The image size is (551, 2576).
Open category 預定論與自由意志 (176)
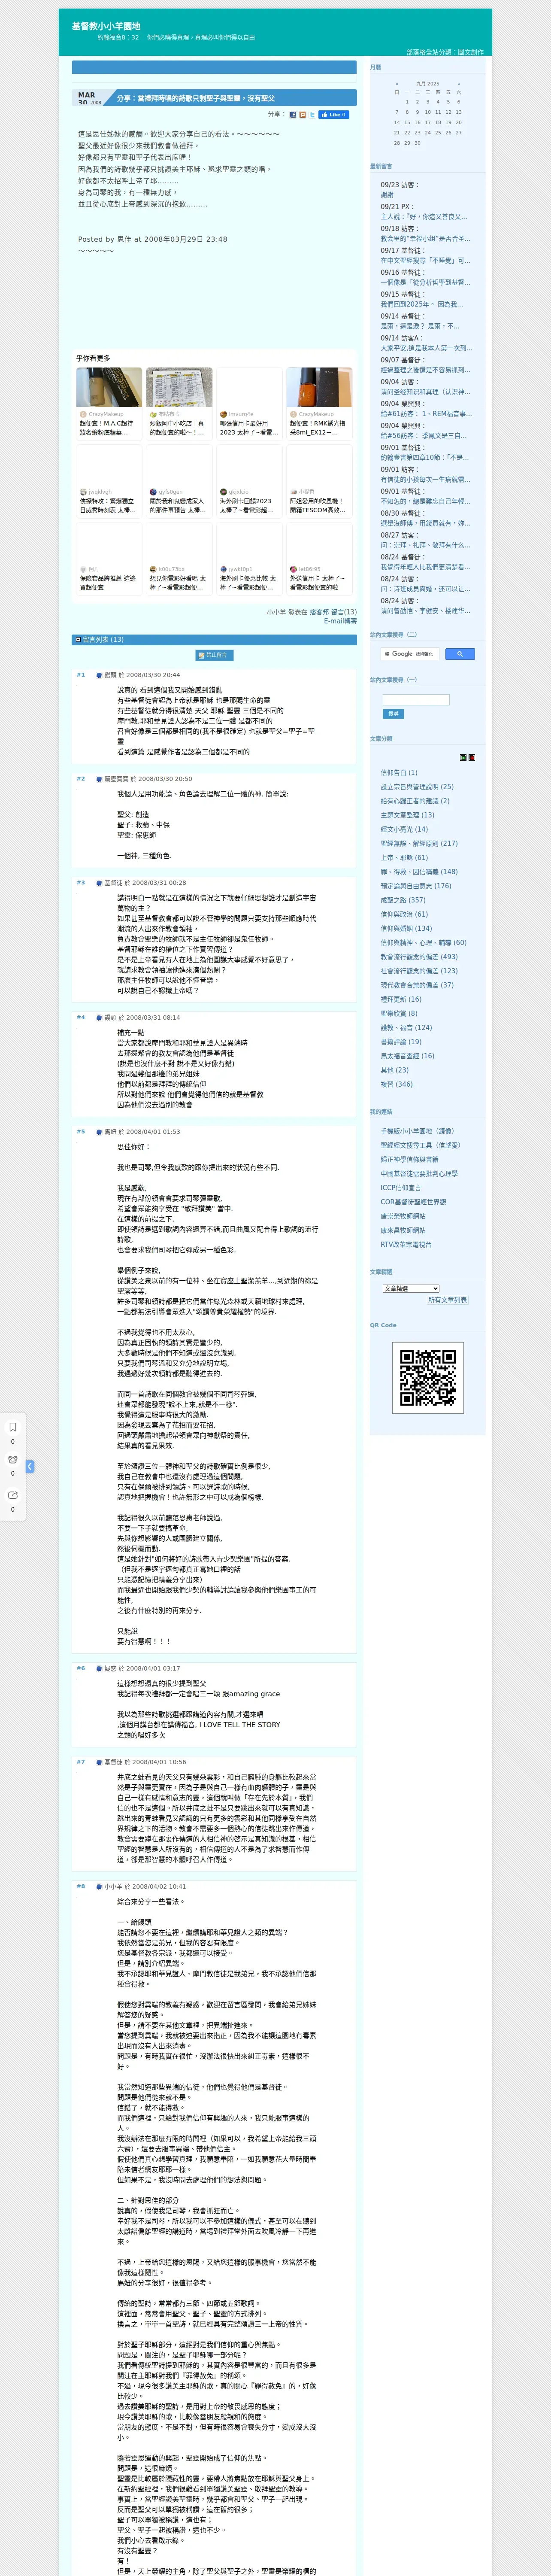416,886
